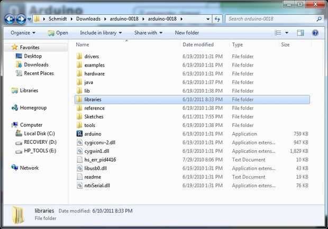Select Network in the navigation pane
The width and height of the screenshot is (328, 229).
29,168
